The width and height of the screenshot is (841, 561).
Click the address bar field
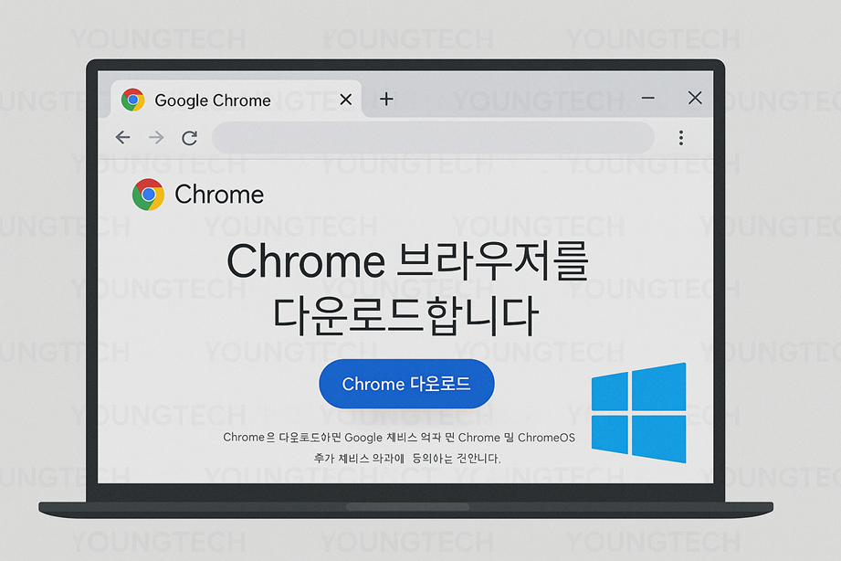(x=433, y=137)
